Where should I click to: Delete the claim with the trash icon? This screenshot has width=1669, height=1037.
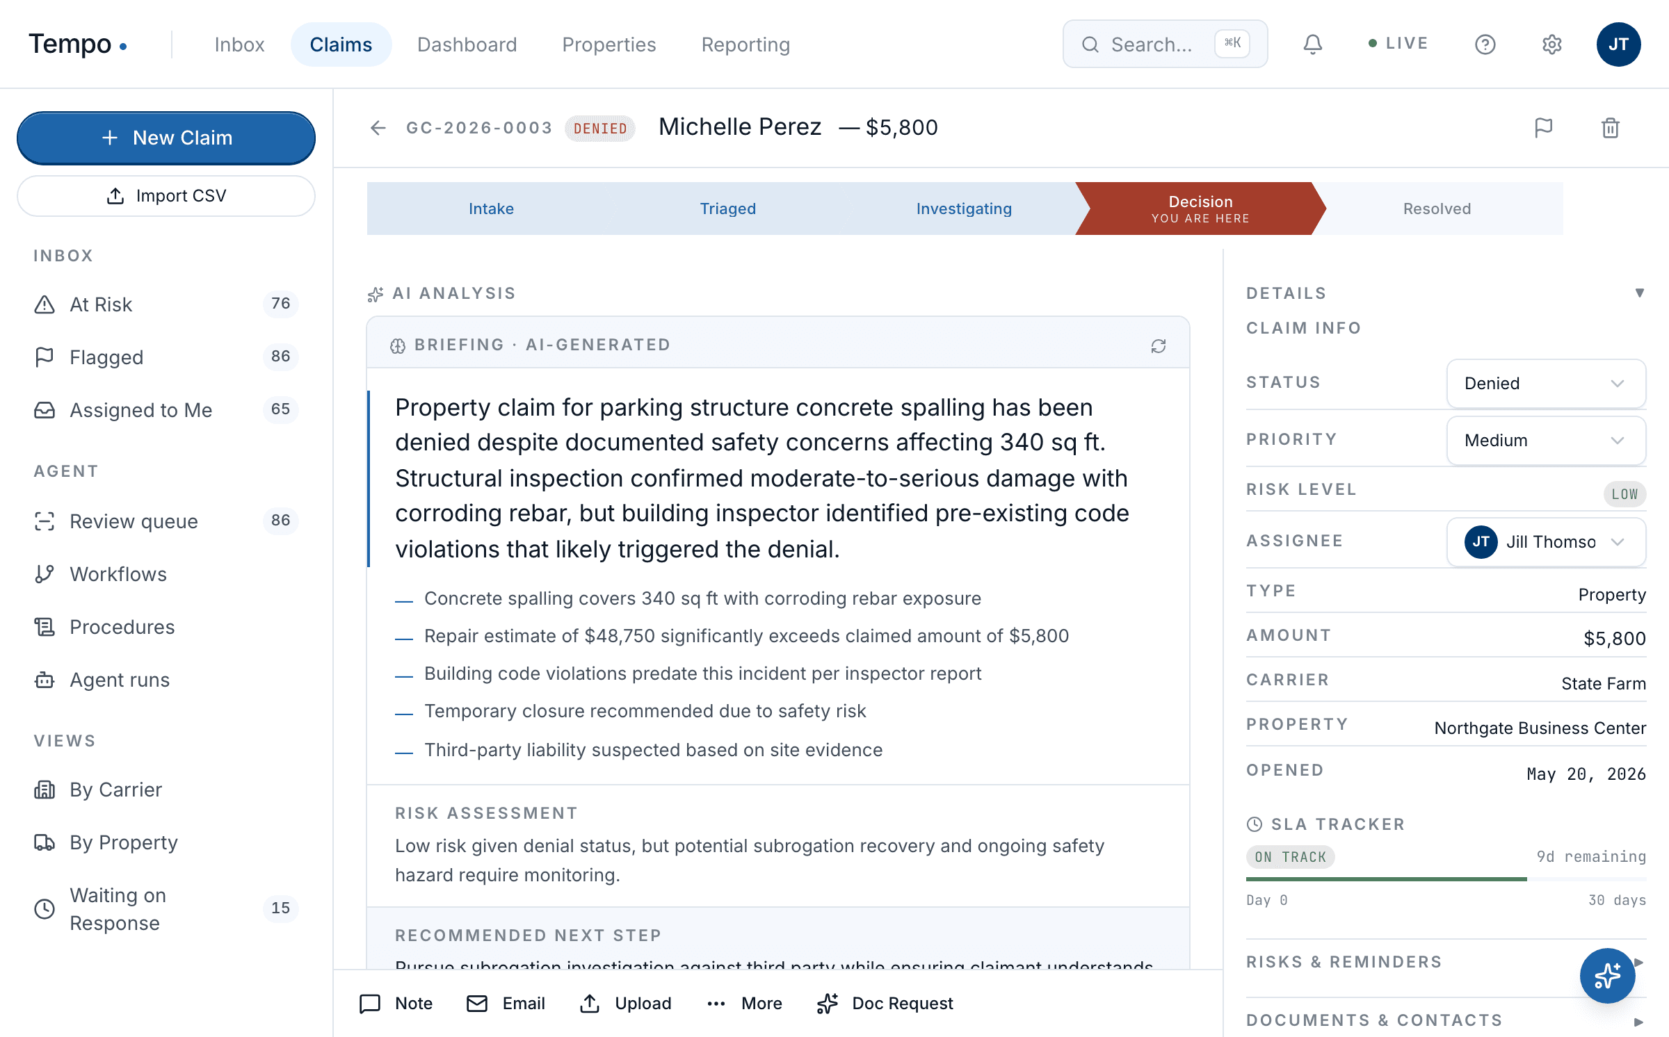[1610, 128]
